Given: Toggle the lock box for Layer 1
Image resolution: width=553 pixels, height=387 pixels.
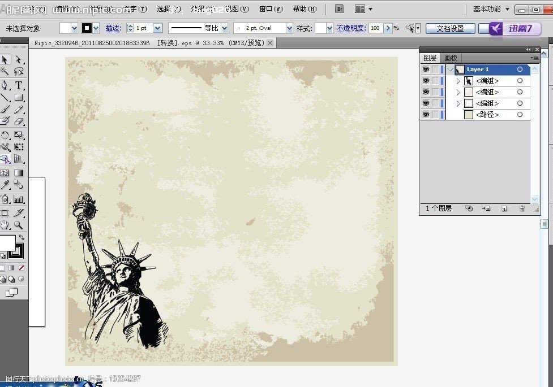Looking at the screenshot, I should tap(435, 69).
